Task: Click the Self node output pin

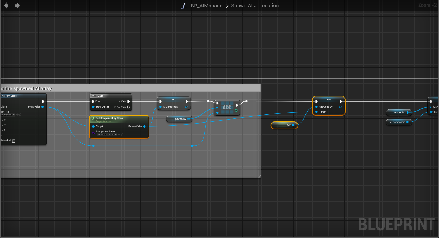Action: (x=293, y=125)
